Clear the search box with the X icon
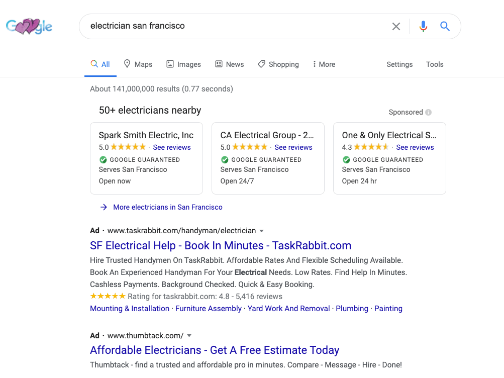The image size is (504, 378). point(396,26)
